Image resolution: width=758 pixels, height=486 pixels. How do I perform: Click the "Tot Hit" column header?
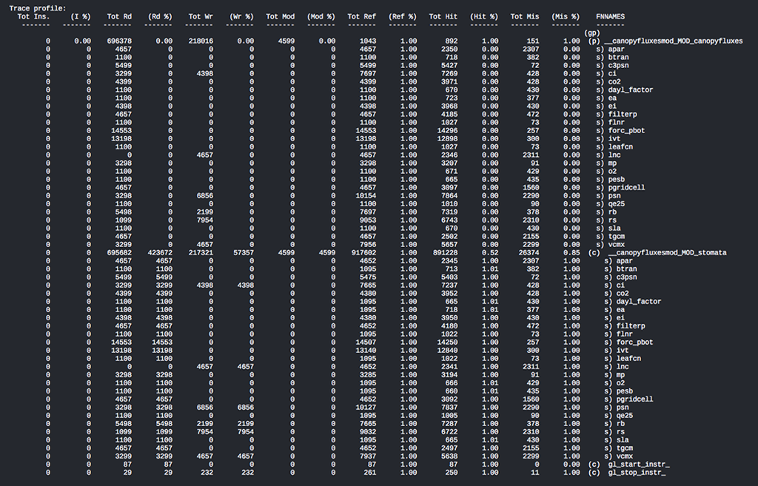443,16
